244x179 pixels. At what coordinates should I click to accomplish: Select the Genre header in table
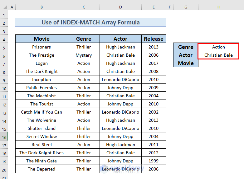(84, 39)
